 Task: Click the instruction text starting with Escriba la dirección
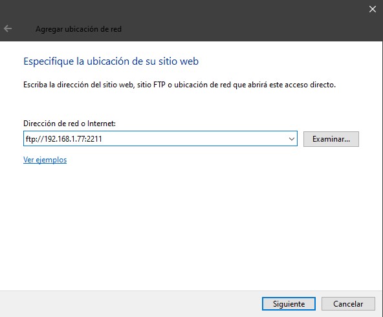pos(180,85)
